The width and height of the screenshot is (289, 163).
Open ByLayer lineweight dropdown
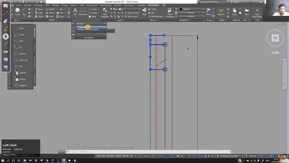tap(192, 13)
